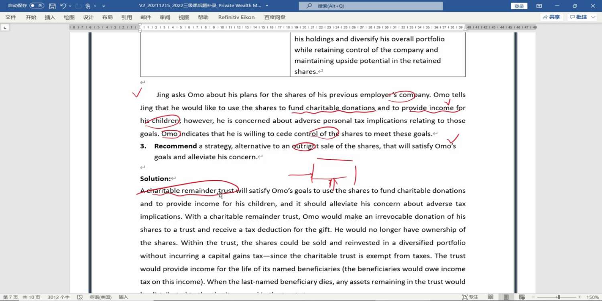This screenshot has height=301, width=602.
Task: Open Customize Quick Access Toolbar dropdown
Action: pyautogui.click(x=104, y=6)
